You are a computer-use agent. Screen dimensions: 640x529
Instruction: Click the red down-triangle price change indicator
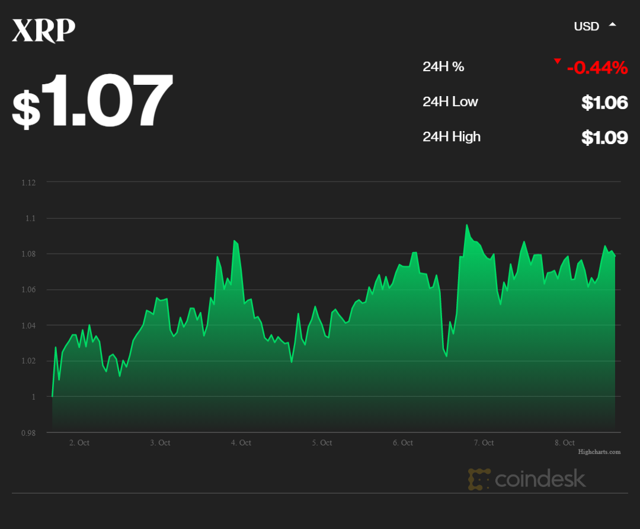557,61
